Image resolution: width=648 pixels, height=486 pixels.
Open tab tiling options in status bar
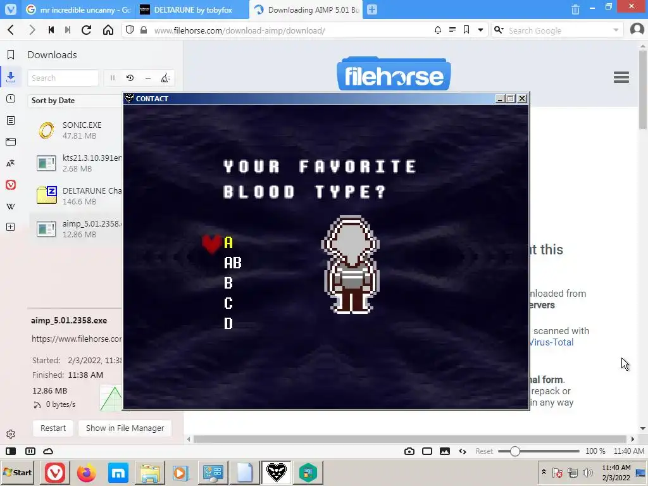pos(30,451)
